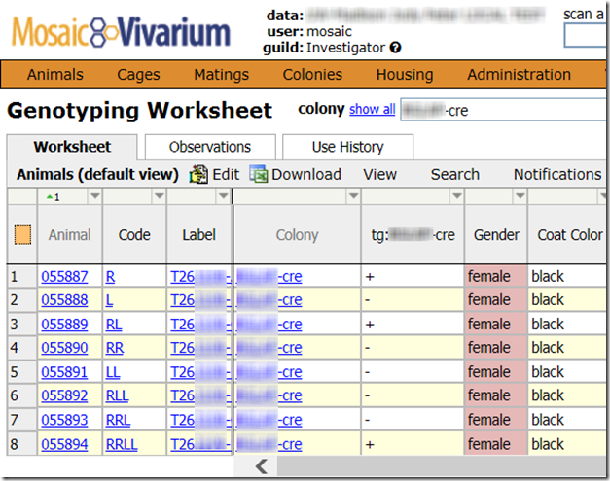Click the Excel Download icon
The height and width of the screenshot is (481, 610).
click(x=259, y=174)
